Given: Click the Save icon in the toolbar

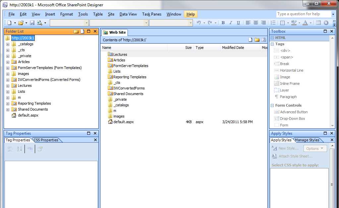Looking at the screenshot, I should [32, 22].
